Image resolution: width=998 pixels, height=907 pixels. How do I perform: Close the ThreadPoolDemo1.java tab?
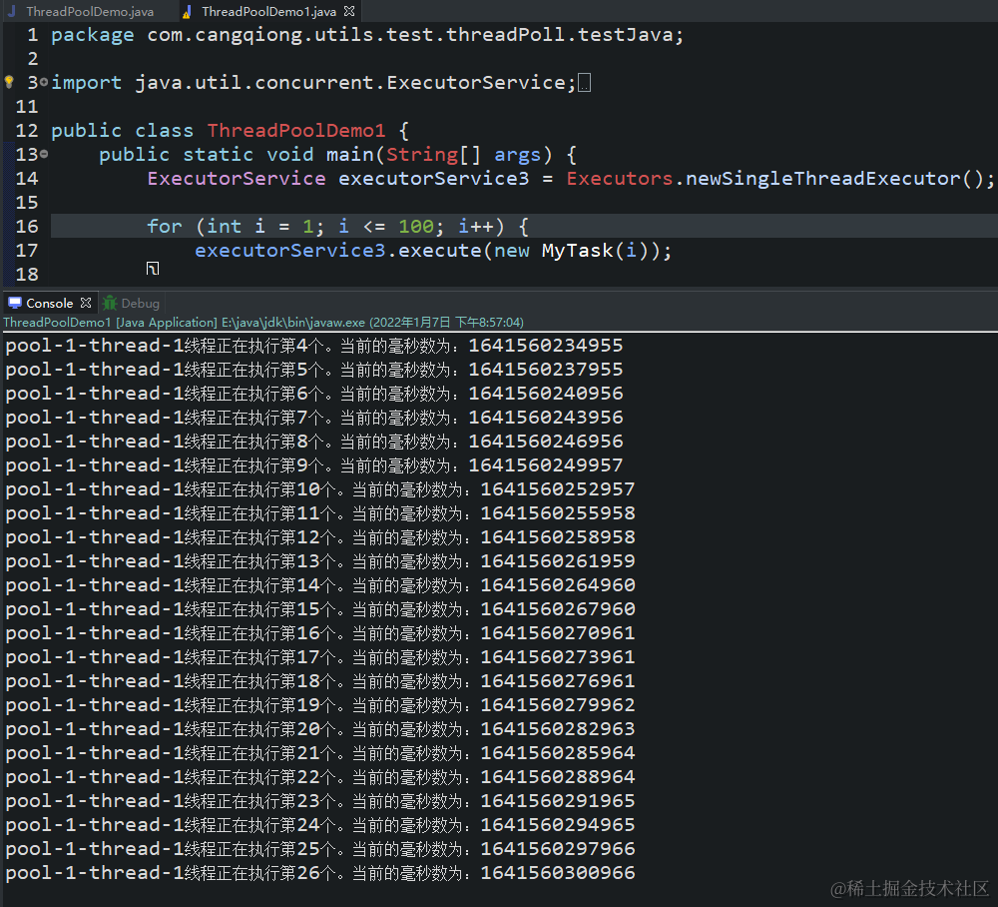coord(348,11)
